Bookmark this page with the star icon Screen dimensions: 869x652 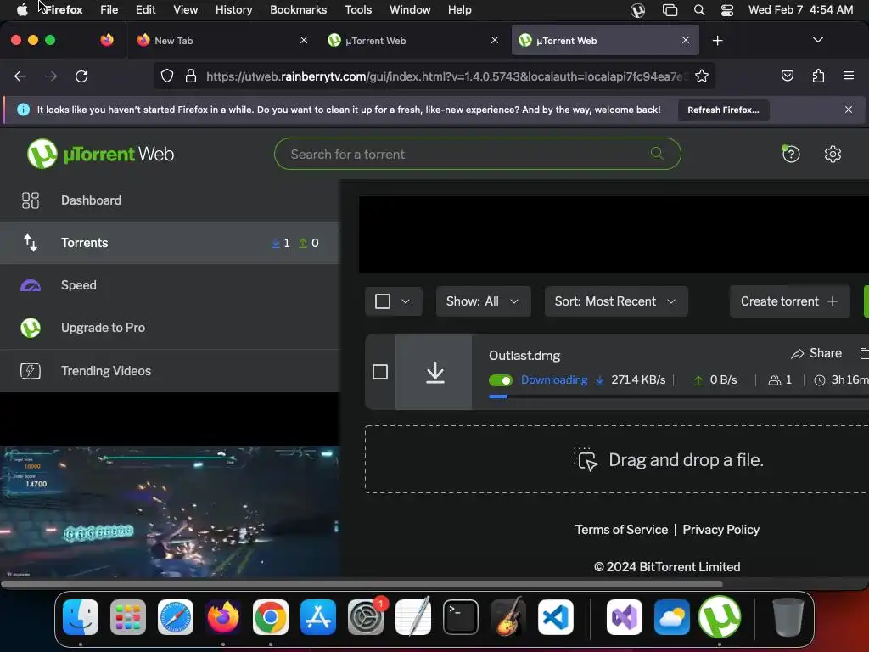702,76
